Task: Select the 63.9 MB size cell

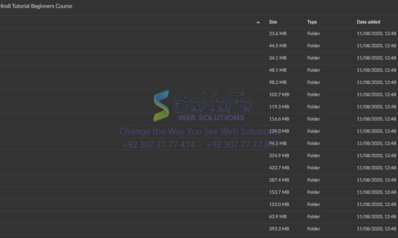Action: pos(278,217)
